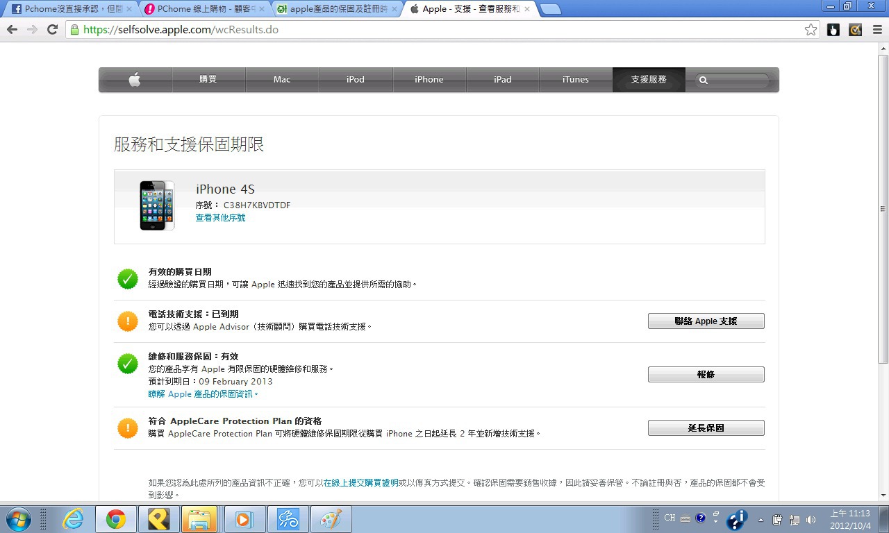Go to Mac in the navigation bar

282,80
